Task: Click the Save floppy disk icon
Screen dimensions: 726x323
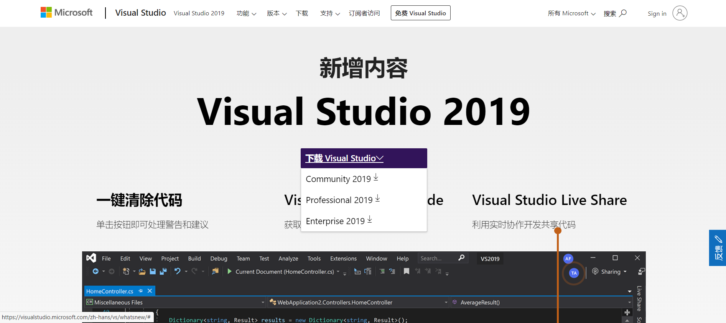Action: [x=153, y=271]
